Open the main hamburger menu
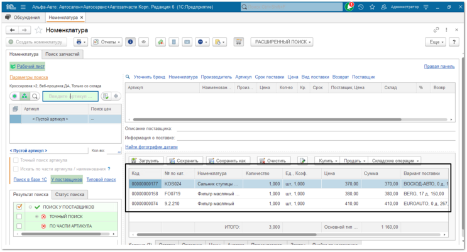Viewport: 467px width, 252px height. click(23, 7)
